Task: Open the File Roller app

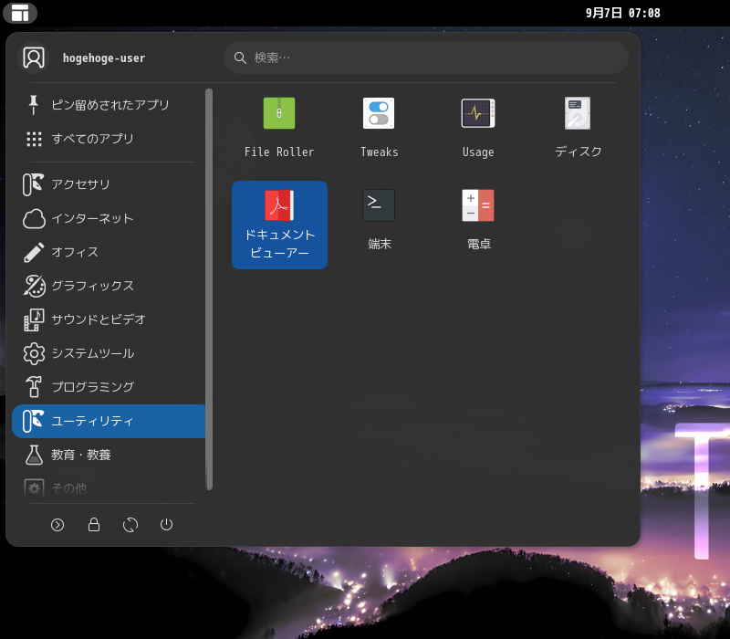Action: (x=279, y=128)
